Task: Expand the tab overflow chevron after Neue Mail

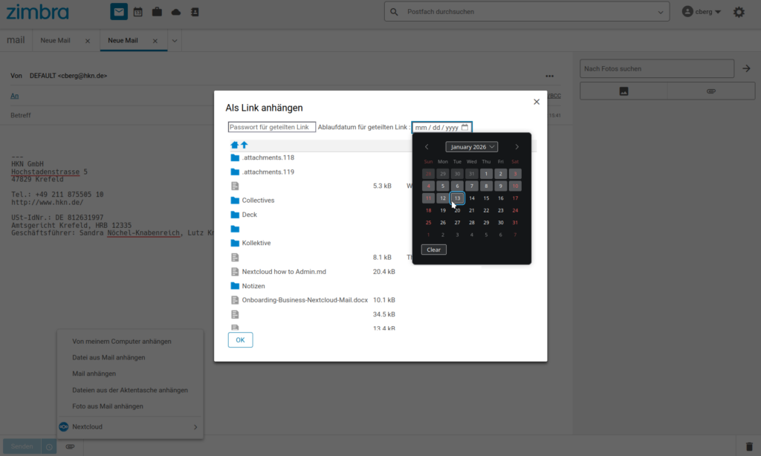Action: [175, 41]
